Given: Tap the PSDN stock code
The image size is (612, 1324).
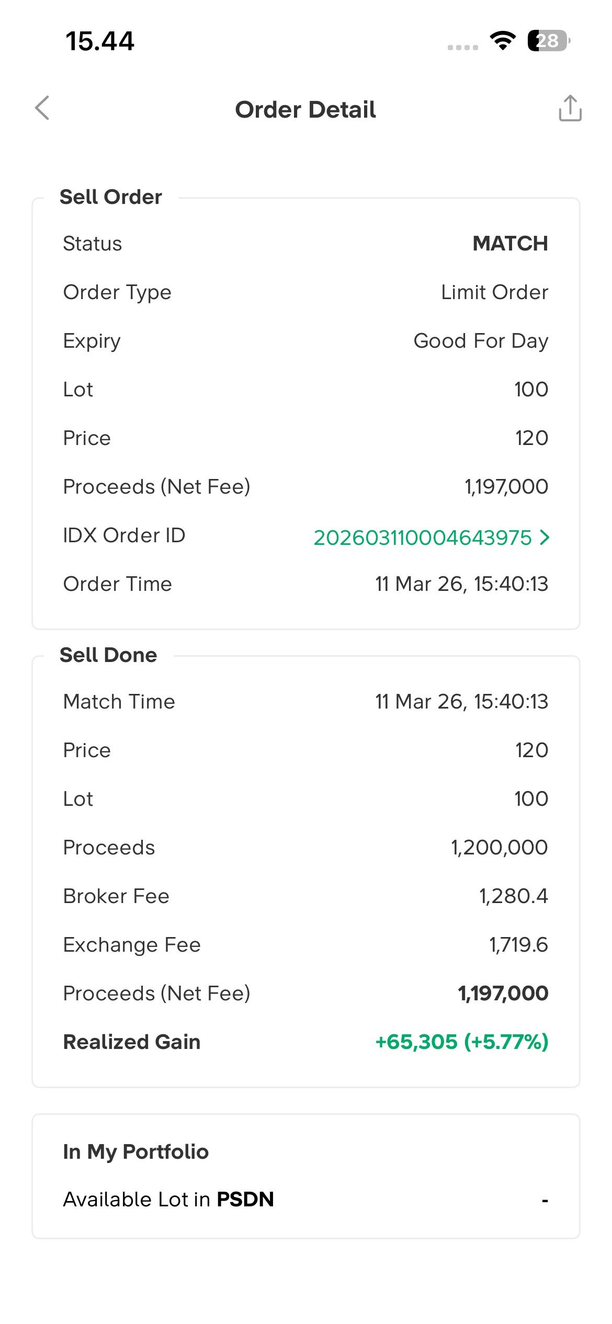Looking at the screenshot, I should [245, 1199].
